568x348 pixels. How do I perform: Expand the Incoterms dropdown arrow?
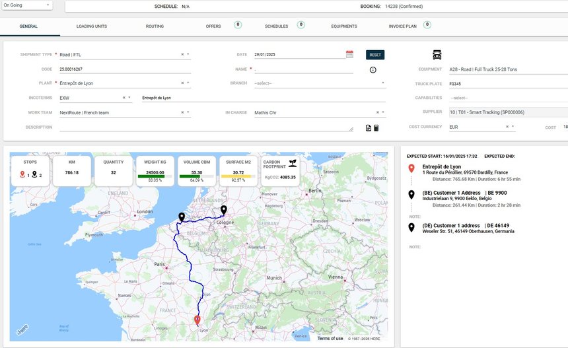(129, 98)
